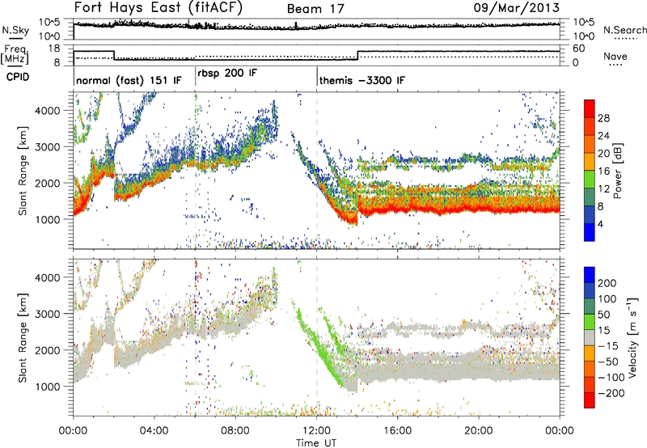This screenshot has width=647, height=448.
Task: Click the '60' Nave axis value
Action: pos(579,49)
